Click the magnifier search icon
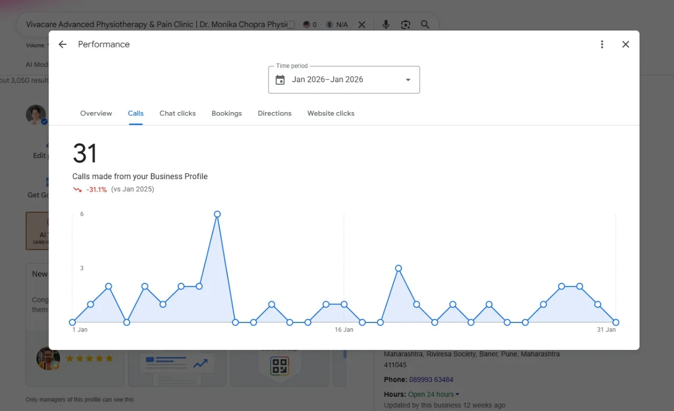 pos(425,24)
